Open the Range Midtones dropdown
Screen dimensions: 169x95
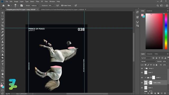click(x=35, y=6)
